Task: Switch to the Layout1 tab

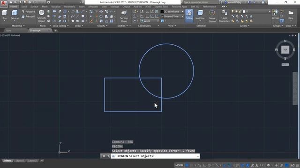Action: (20, 161)
